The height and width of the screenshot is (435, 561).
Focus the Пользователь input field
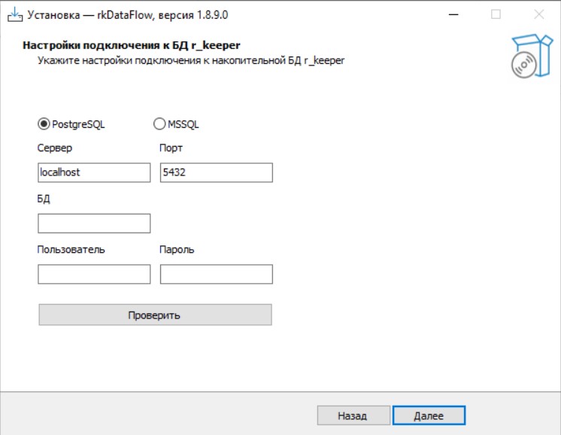pos(94,274)
